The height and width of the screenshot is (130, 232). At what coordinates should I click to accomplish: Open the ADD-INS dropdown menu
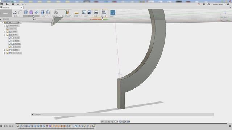104,16
